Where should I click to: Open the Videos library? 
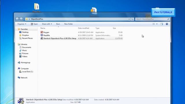pos(25,57)
